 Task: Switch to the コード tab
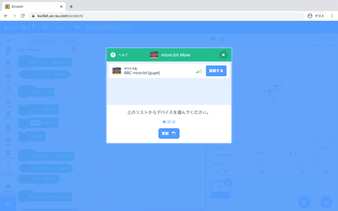tap(14, 41)
